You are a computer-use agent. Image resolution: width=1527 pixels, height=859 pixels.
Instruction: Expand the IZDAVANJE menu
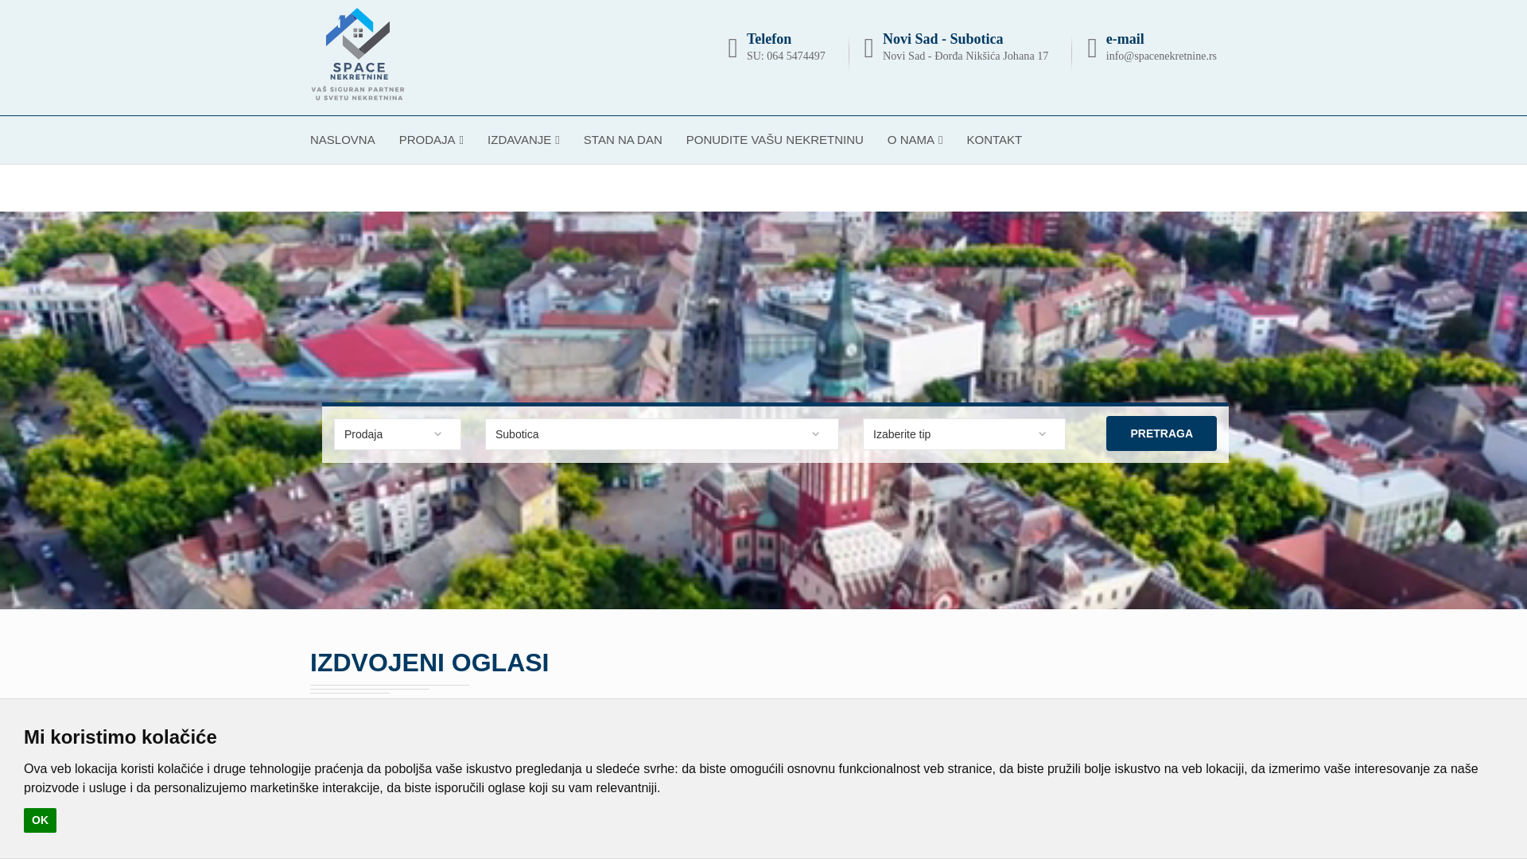(523, 140)
